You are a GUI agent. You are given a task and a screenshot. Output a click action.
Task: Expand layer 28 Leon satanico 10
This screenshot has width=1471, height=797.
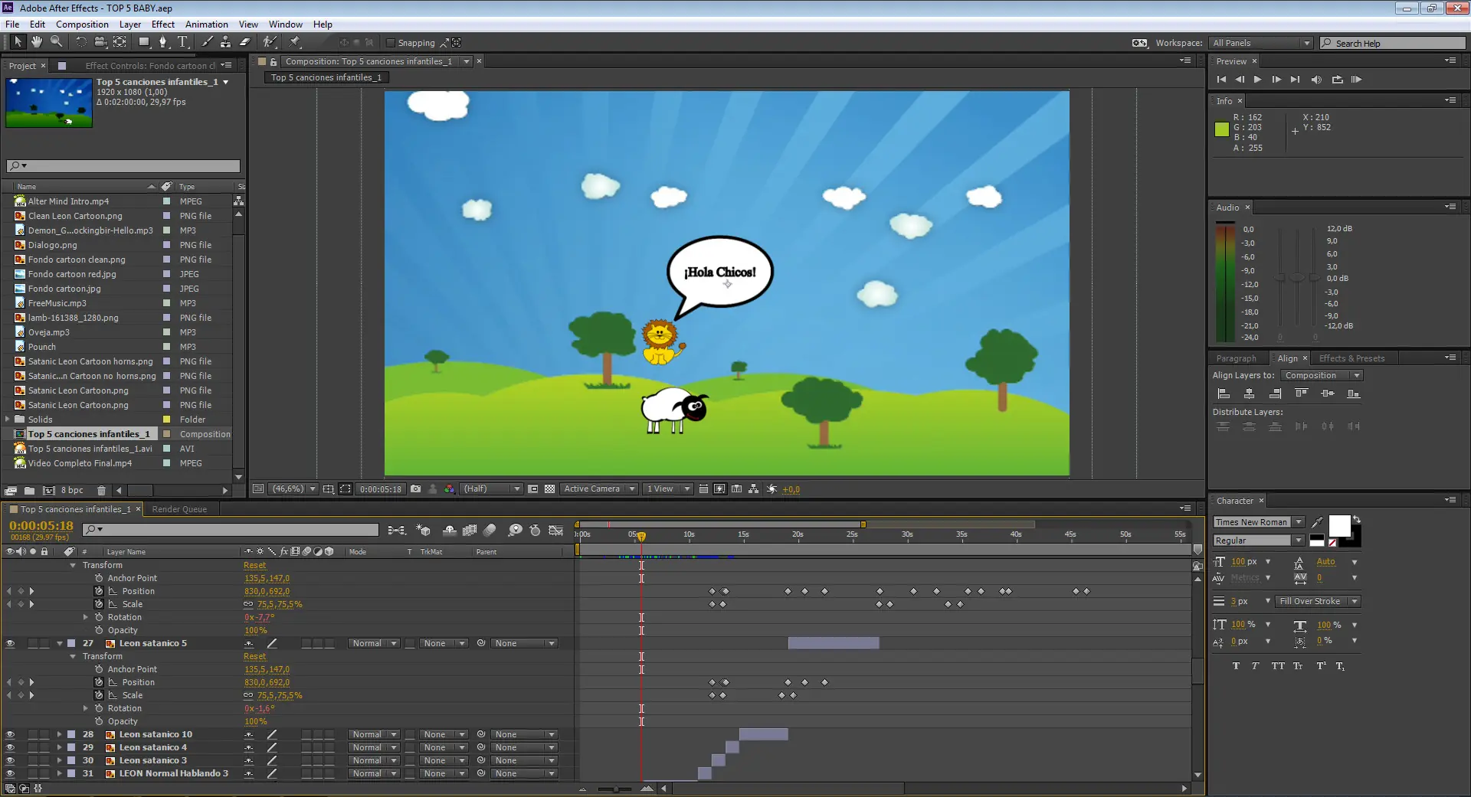(x=60, y=735)
